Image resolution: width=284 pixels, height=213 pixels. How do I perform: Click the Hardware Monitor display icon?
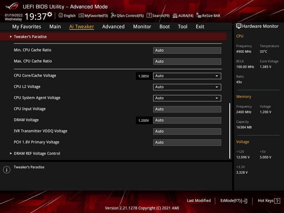pyautogui.click(x=239, y=26)
